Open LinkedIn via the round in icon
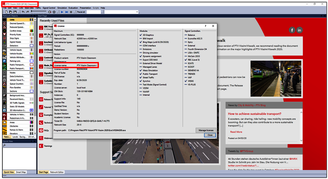The width and height of the screenshot is (328, 179). click(300, 30)
